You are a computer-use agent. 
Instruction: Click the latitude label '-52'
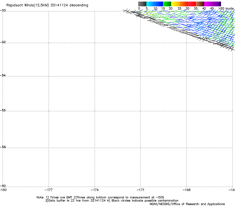click(3, 42)
